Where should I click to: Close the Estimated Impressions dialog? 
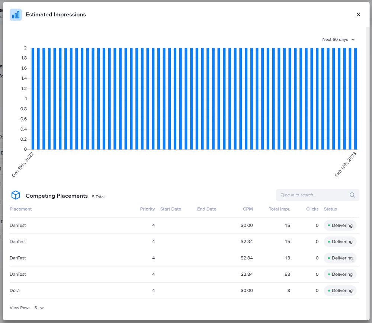(x=358, y=15)
